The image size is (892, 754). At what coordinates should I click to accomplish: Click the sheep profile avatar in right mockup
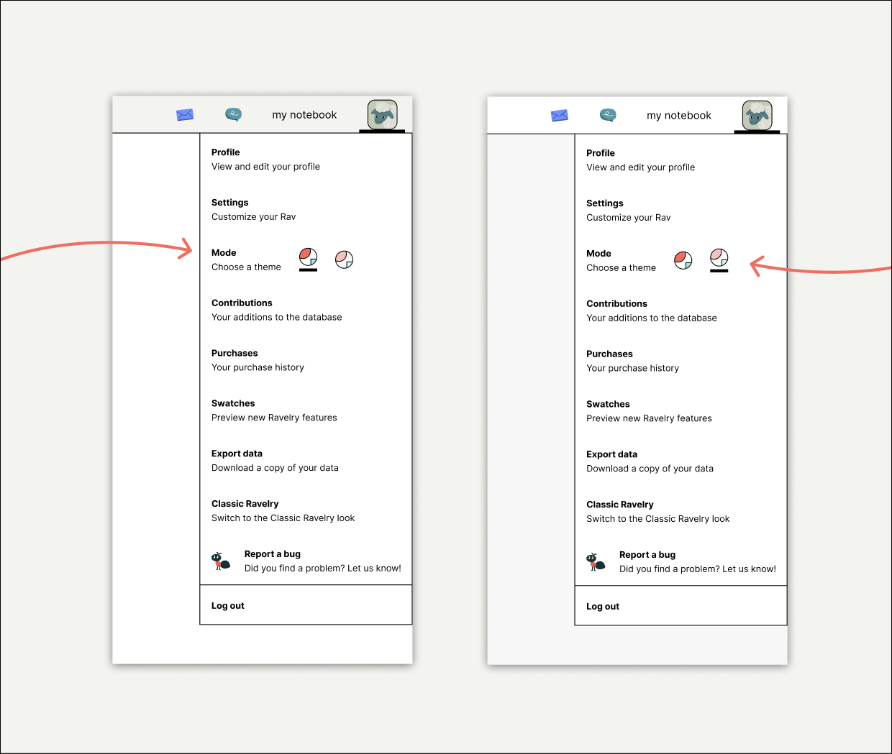point(757,115)
